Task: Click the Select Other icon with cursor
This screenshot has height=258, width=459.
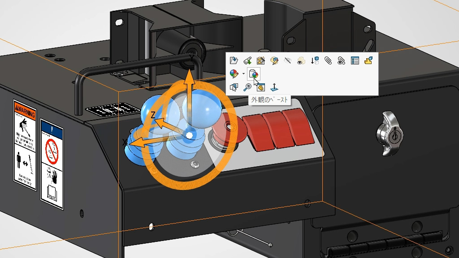Action: (233, 87)
